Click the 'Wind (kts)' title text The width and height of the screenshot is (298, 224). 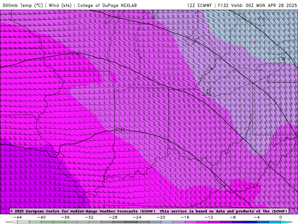pyautogui.click(x=60, y=5)
